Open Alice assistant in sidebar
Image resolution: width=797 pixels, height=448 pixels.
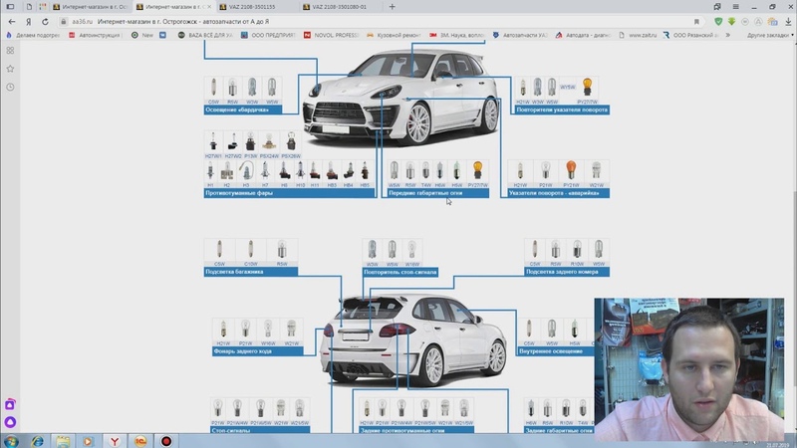tap(10, 422)
